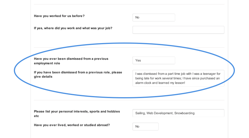Place cursor on 'teenager' in the dismissal text
This screenshot has width=249, height=138.
pos(209,74)
